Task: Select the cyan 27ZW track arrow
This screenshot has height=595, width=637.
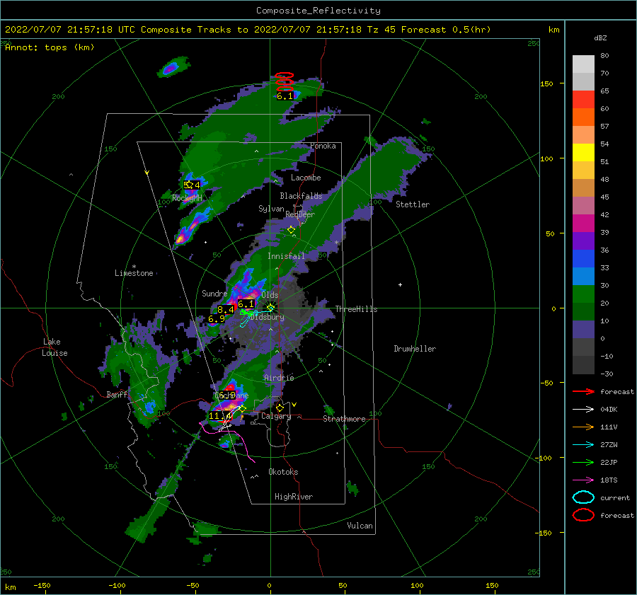Action: coord(583,445)
